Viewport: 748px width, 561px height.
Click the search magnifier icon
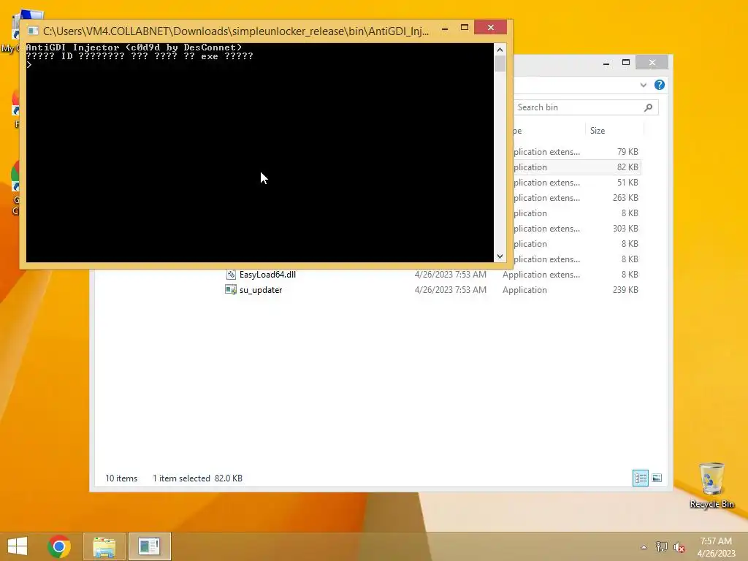click(649, 107)
